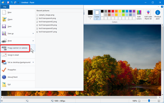
Task: Open recent file test transparent3.png
Action: point(48,29)
